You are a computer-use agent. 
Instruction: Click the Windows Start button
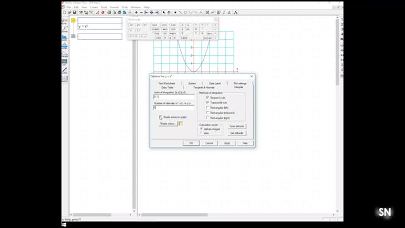point(64,225)
